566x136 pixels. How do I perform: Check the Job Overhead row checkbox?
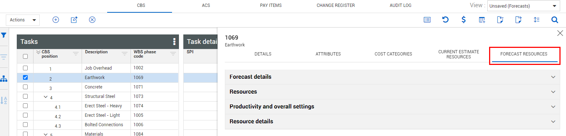pyautogui.click(x=25, y=68)
